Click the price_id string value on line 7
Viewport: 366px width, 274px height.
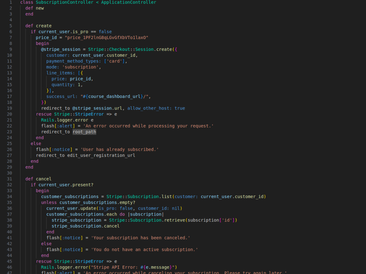pos(107,38)
